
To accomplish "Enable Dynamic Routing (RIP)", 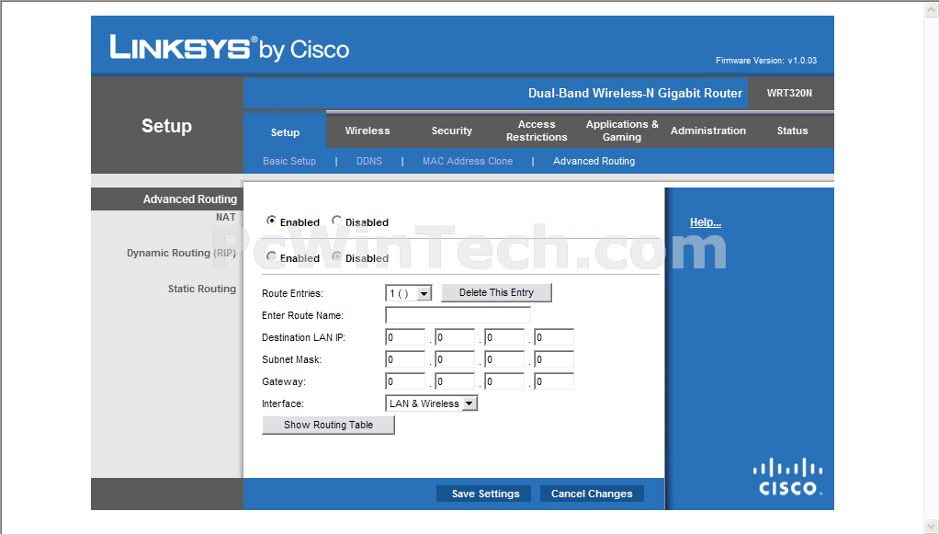I will pos(271,257).
